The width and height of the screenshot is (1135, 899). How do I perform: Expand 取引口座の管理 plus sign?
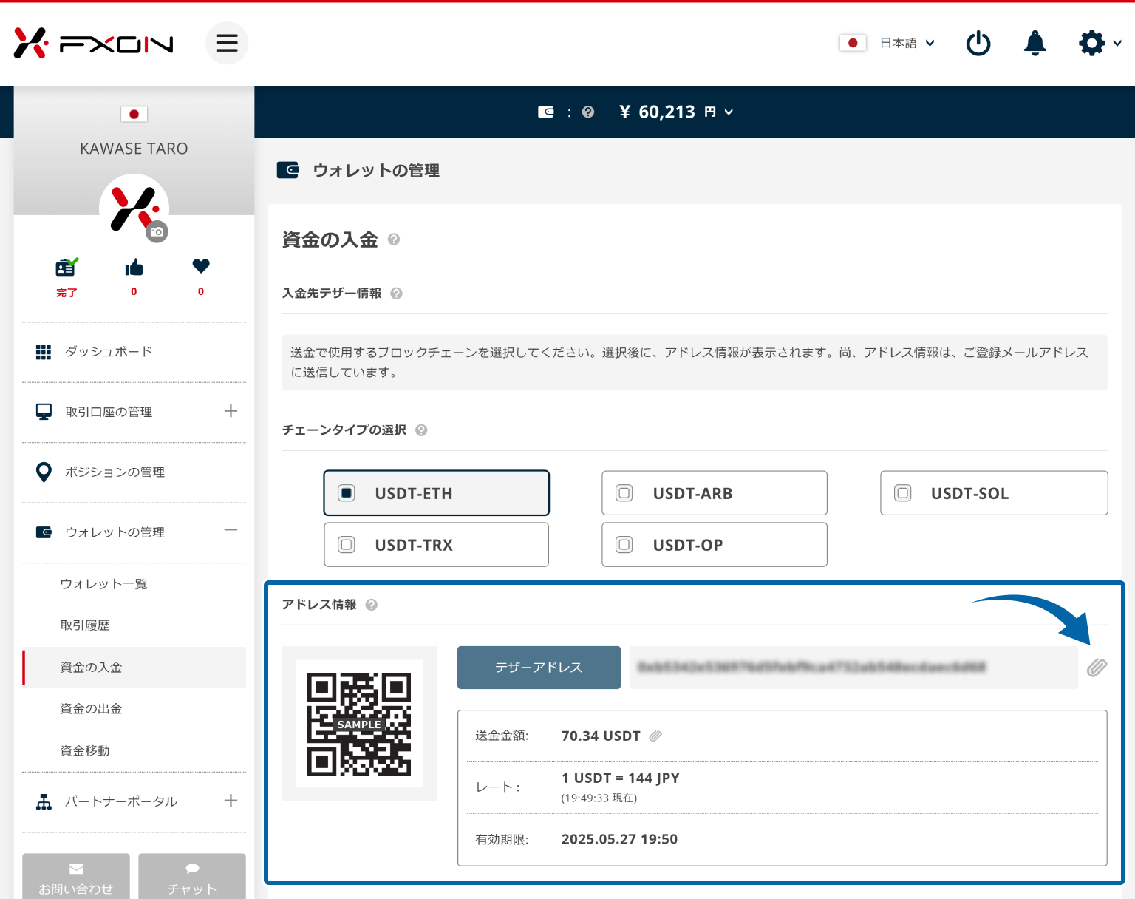click(231, 411)
